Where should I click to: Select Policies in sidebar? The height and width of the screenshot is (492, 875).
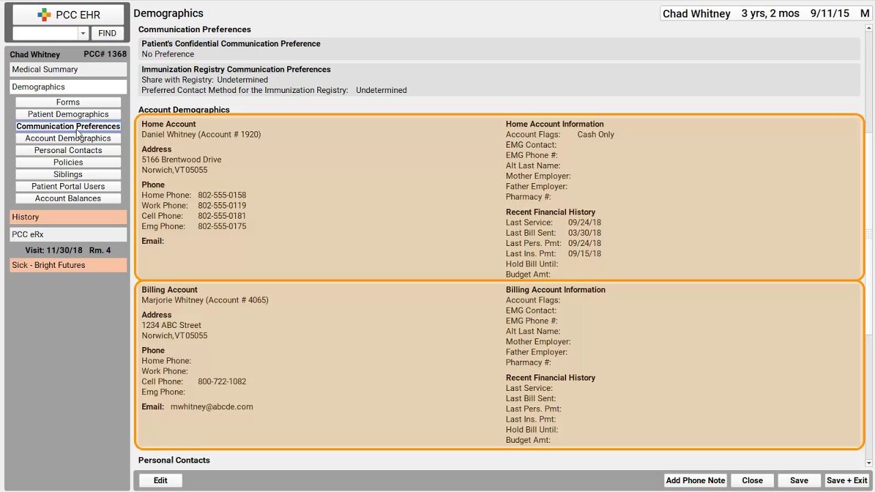coord(68,163)
